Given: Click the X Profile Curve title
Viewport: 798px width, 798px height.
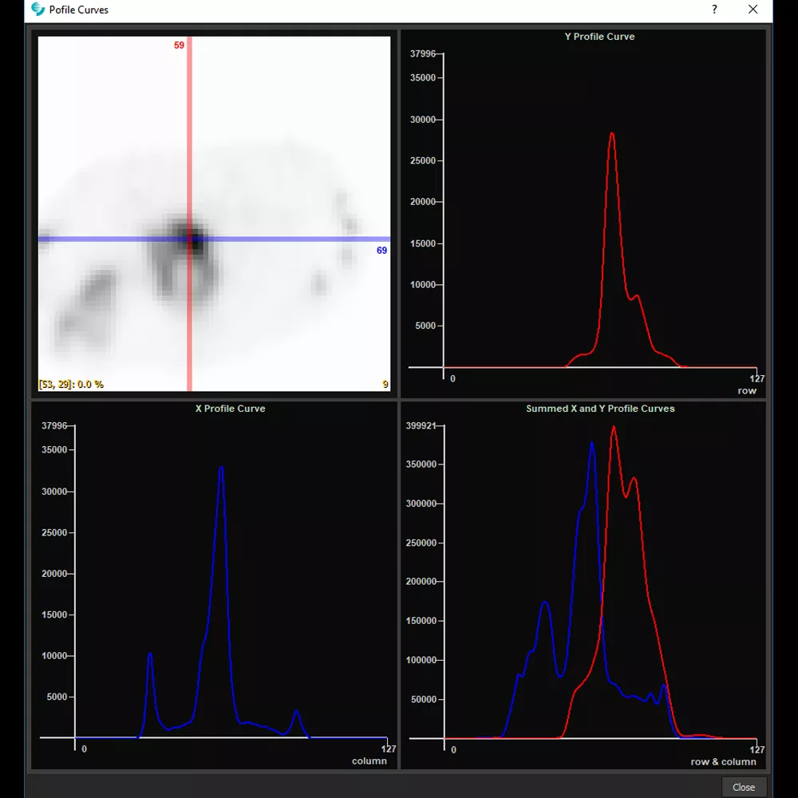Looking at the screenshot, I should click(x=230, y=409).
